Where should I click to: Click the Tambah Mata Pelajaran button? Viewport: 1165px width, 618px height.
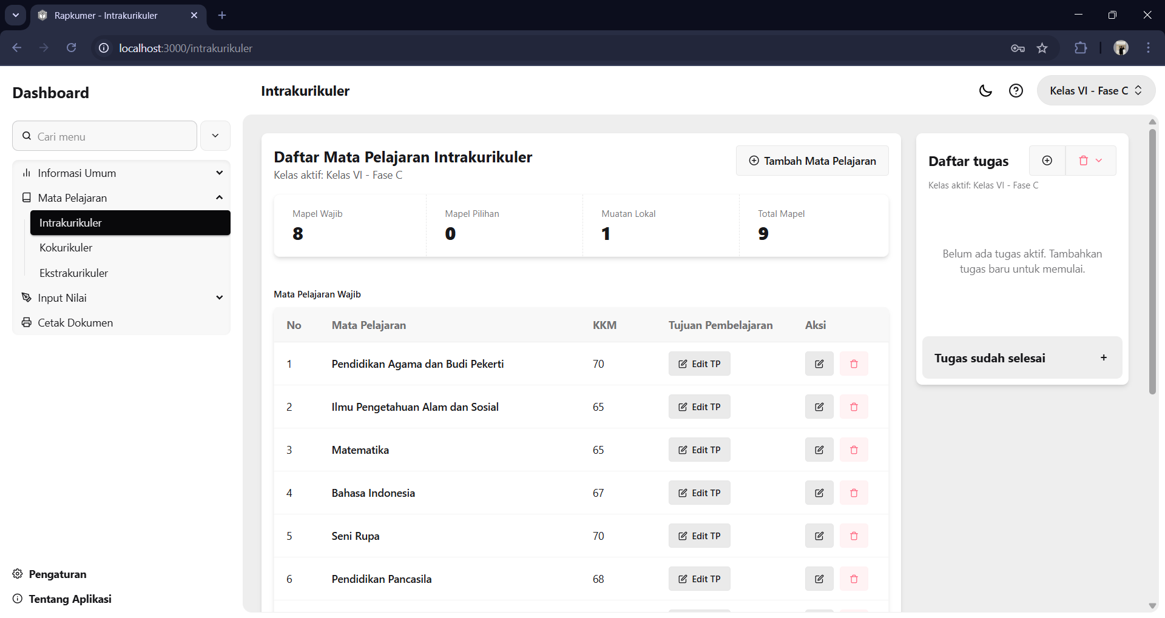pyautogui.click(x=812, y=161)
